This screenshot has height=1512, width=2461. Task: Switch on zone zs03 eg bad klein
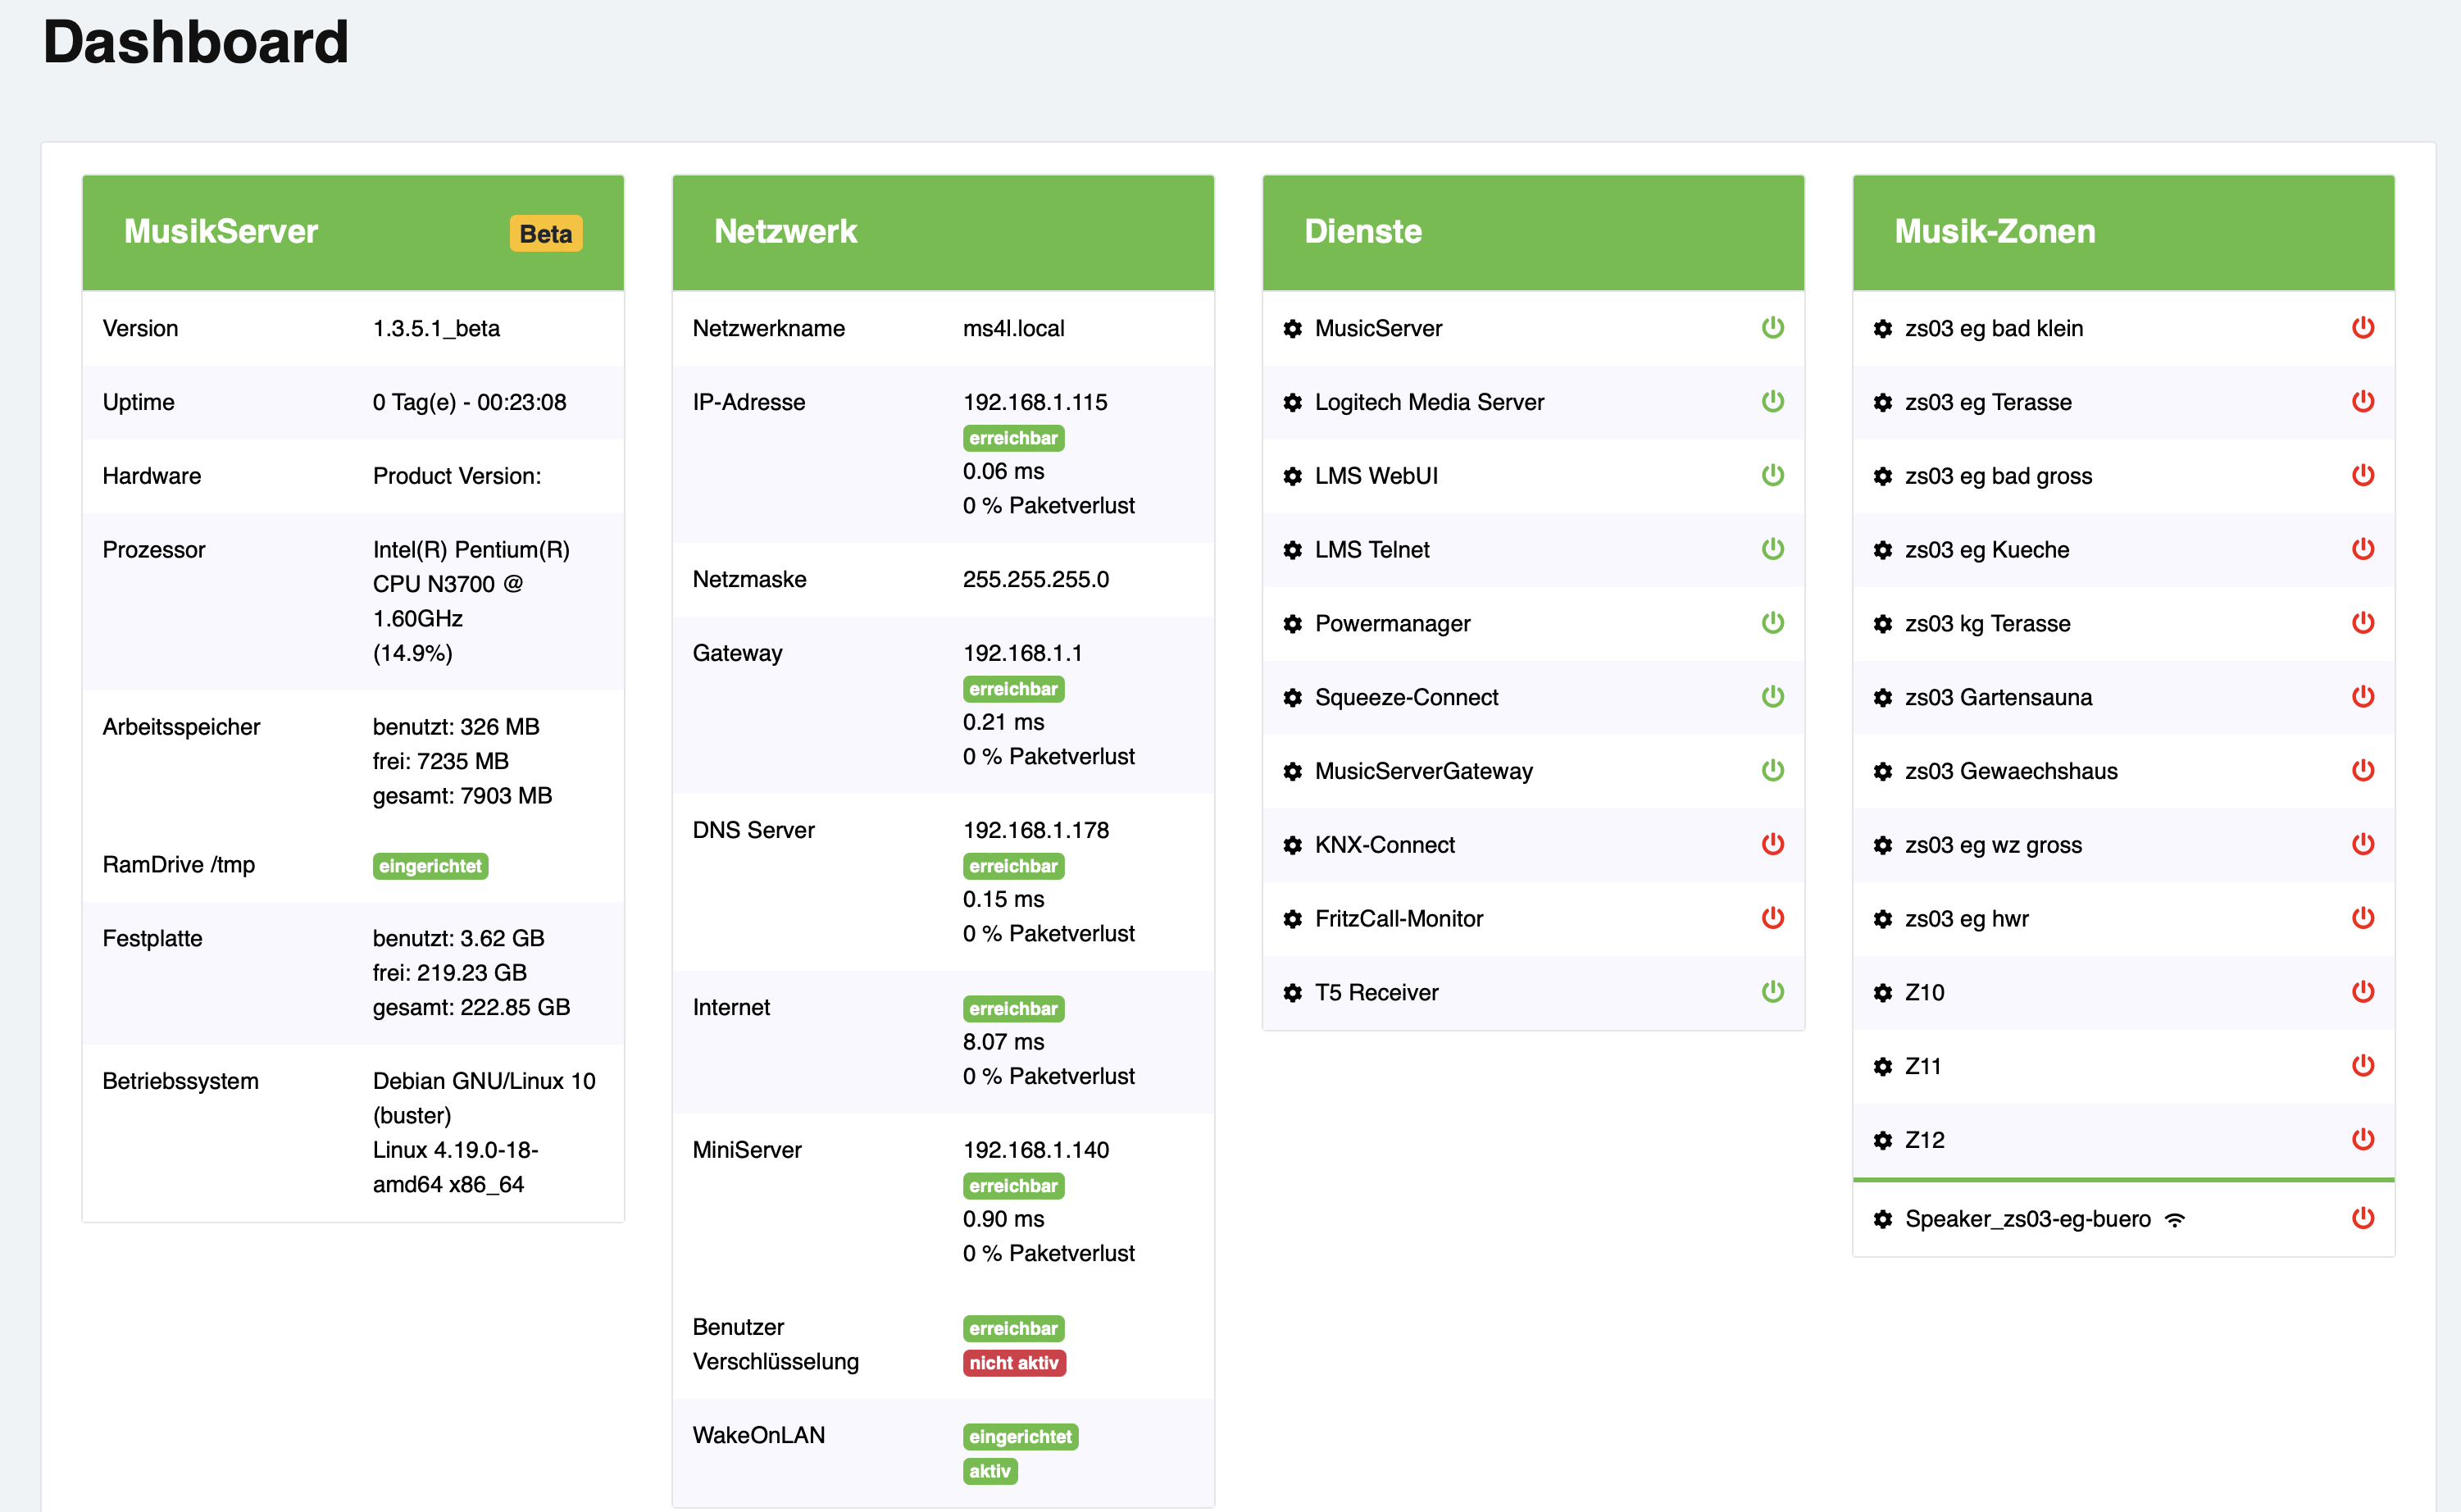point(2362,328)
